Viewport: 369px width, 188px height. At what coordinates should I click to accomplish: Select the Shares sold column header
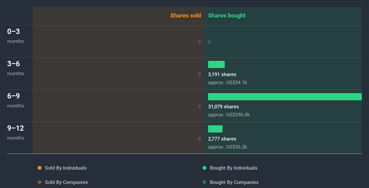click(x=185, y=16)
